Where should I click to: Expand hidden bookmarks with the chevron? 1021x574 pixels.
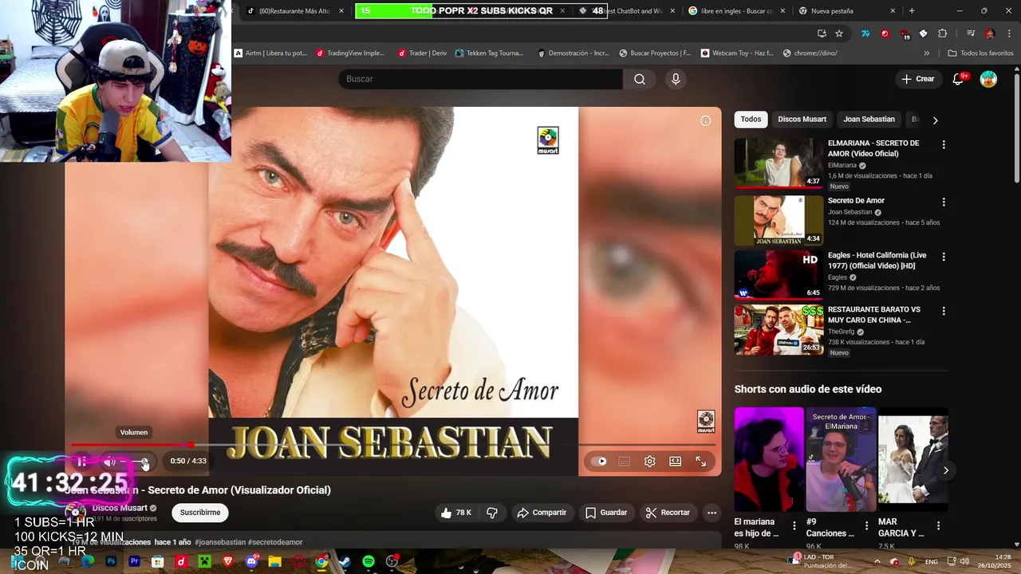pyautogui.click(x=927, y=53)
